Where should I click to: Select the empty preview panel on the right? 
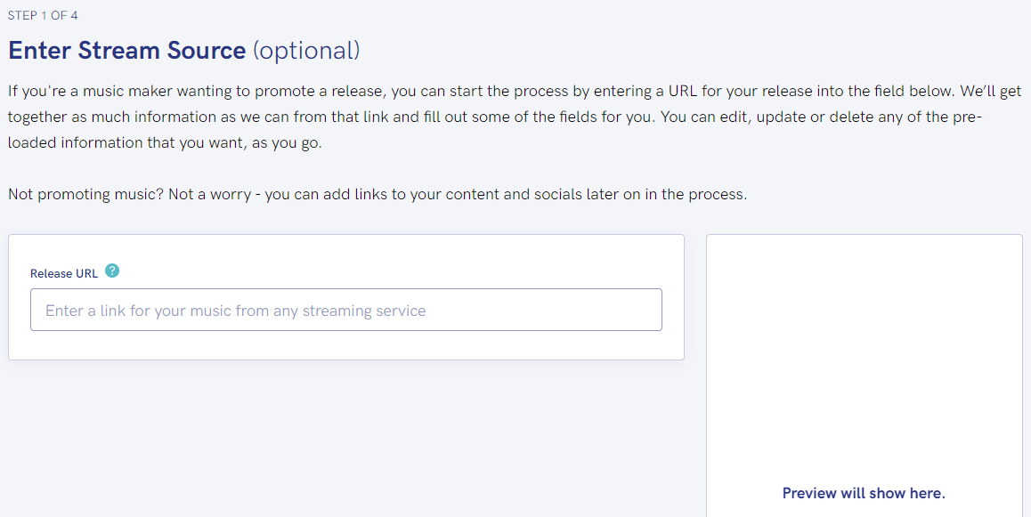(x=864, y=374)
